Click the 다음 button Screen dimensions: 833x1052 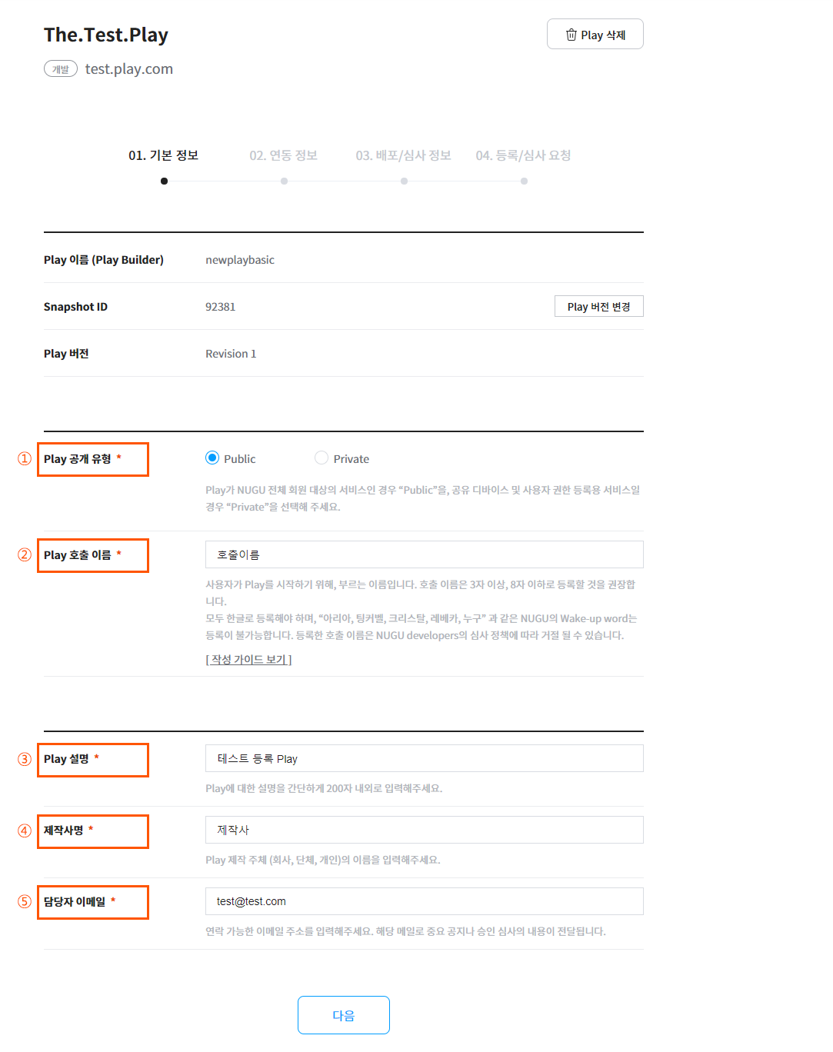click(343, 1015)
